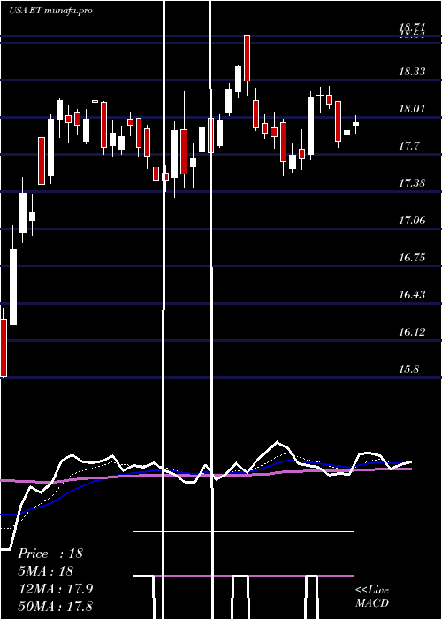Click the 16.43 price axis label
The height and width of the screenshot is (620, 442).
click(412, 295)
